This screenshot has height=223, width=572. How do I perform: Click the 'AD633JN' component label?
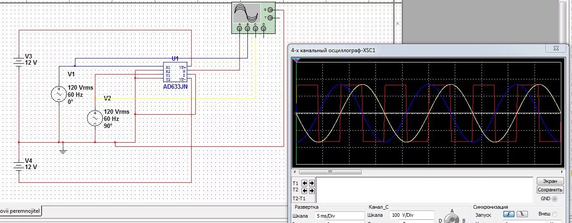(175, 87)
